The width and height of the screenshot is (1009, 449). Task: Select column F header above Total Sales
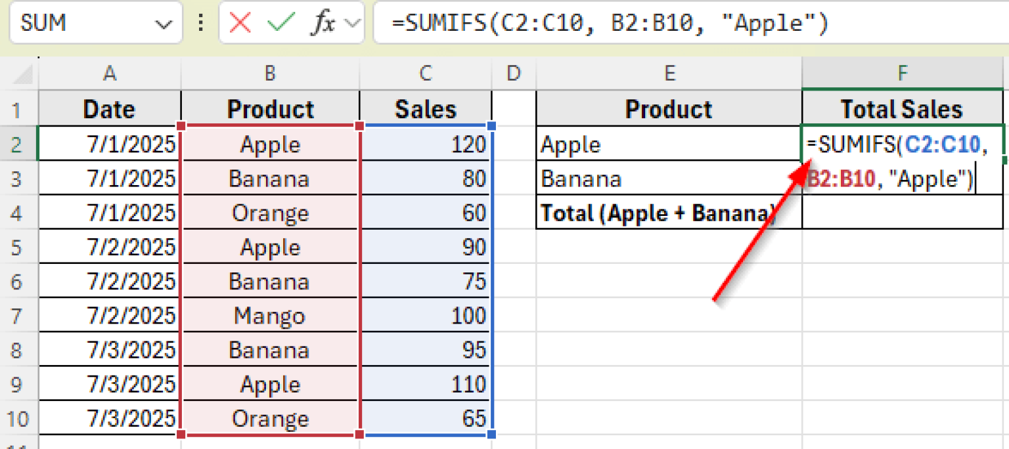901,73
